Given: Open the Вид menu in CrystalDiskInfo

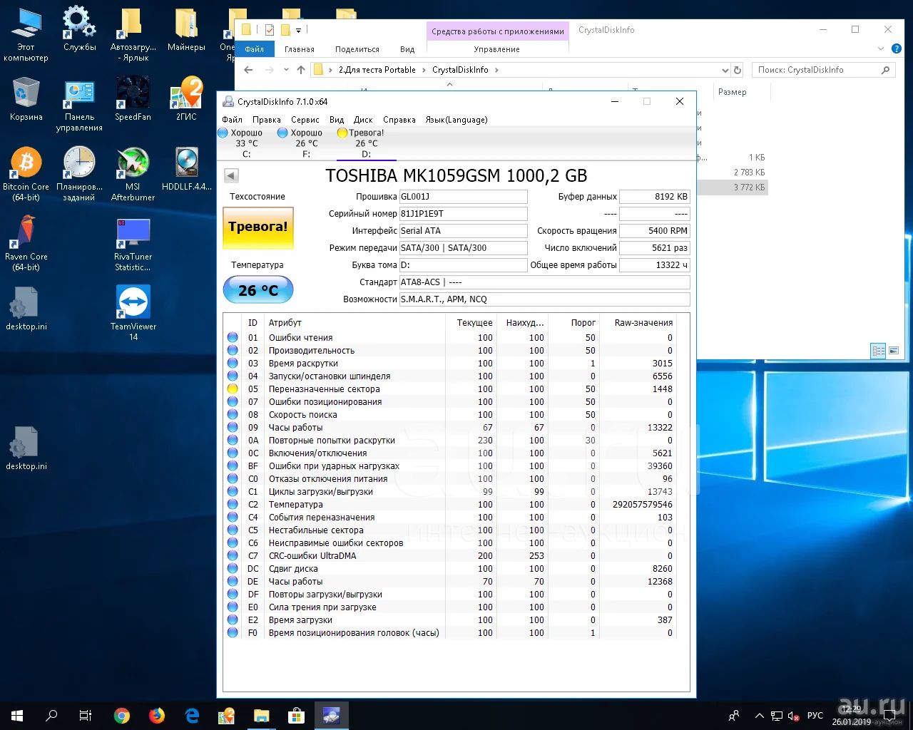Looking at the screenshot, I should pos(337,120).
